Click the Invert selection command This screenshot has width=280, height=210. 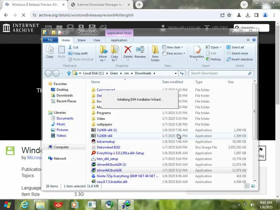click(x=240, y=59)
